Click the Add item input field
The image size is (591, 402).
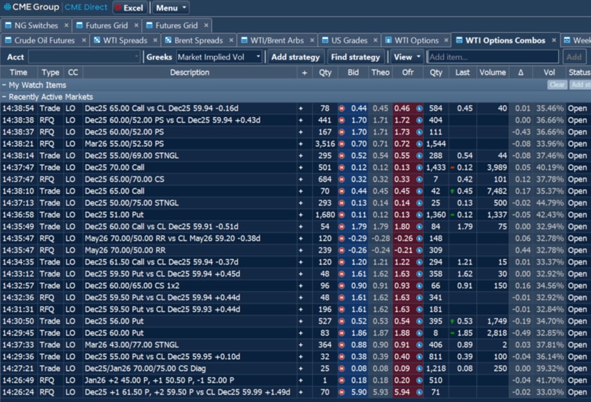493,57
